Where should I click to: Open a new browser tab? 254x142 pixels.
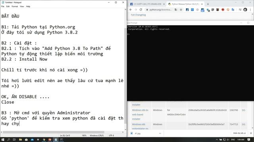pyautogui.click(x=208, y=4)
